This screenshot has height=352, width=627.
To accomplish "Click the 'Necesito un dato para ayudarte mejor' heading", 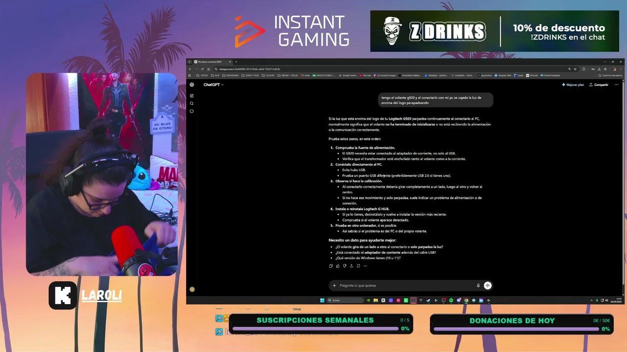I will (x=362, y=240).
